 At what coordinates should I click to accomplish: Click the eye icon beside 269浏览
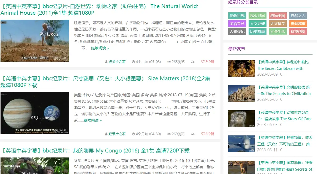169,134
